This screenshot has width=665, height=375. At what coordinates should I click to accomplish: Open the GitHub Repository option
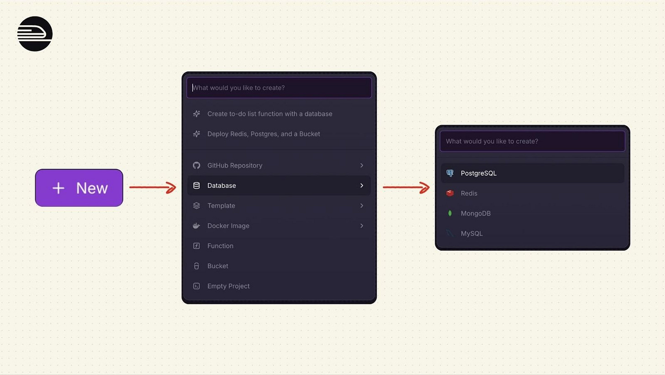click(x=279, y=165)
